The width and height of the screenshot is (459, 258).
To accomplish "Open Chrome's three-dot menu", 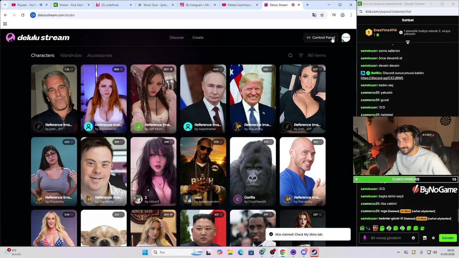I will point(351,15).
